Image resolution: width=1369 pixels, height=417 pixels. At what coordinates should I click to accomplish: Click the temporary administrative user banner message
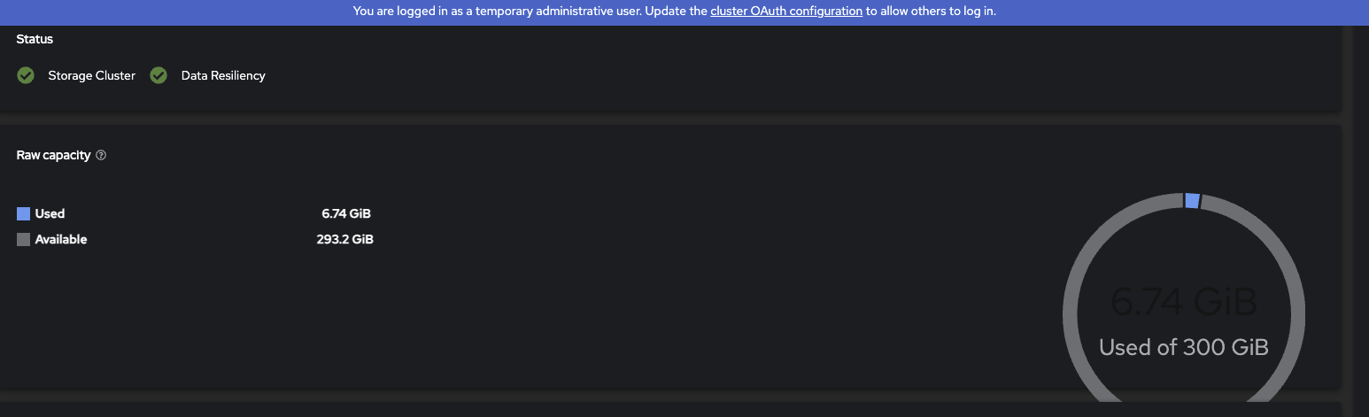click(x=530, y=12)
